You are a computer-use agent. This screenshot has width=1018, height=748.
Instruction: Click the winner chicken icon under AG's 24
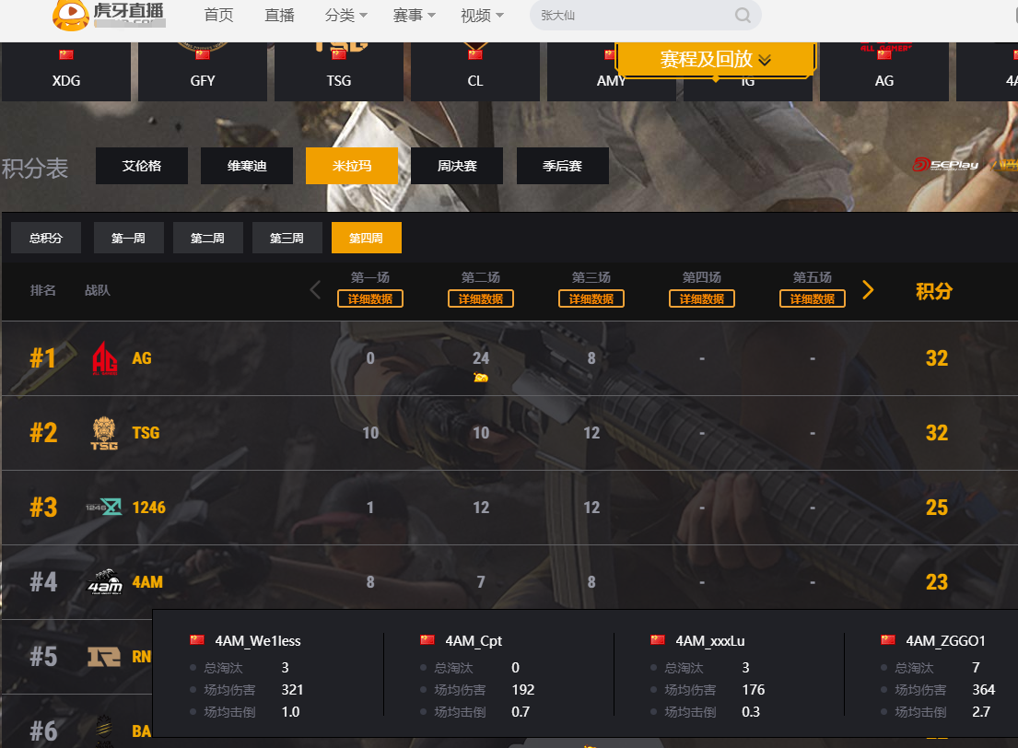(x=480, y=378)
